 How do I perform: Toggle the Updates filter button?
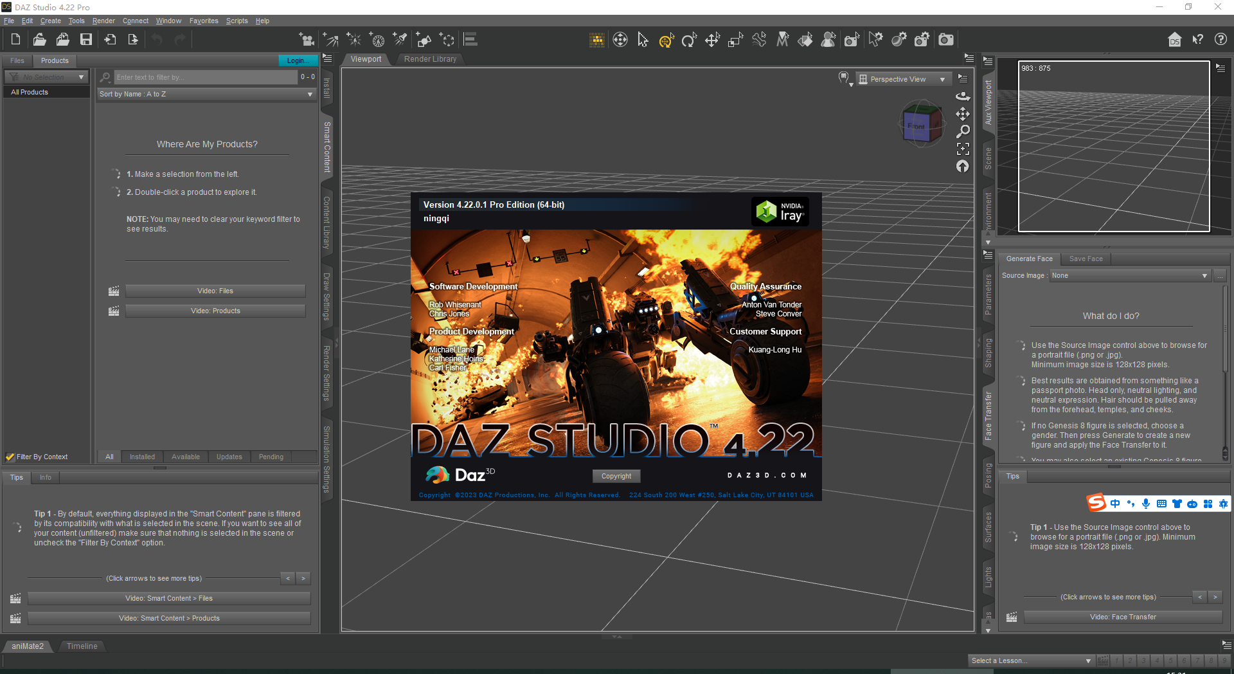(229, 457)
